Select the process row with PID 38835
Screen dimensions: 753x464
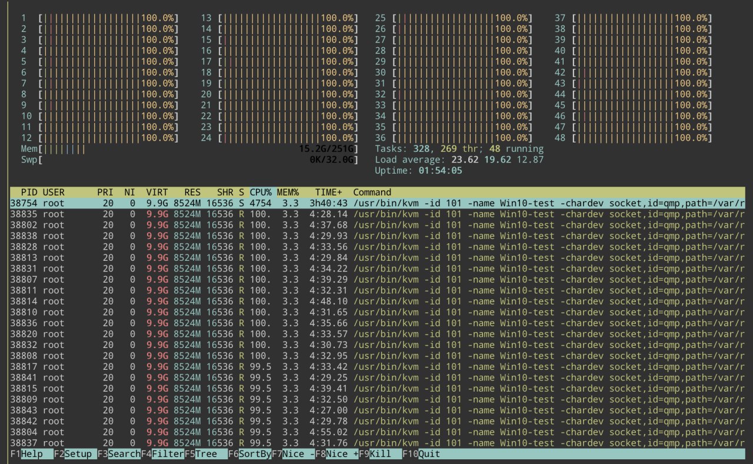377,214
